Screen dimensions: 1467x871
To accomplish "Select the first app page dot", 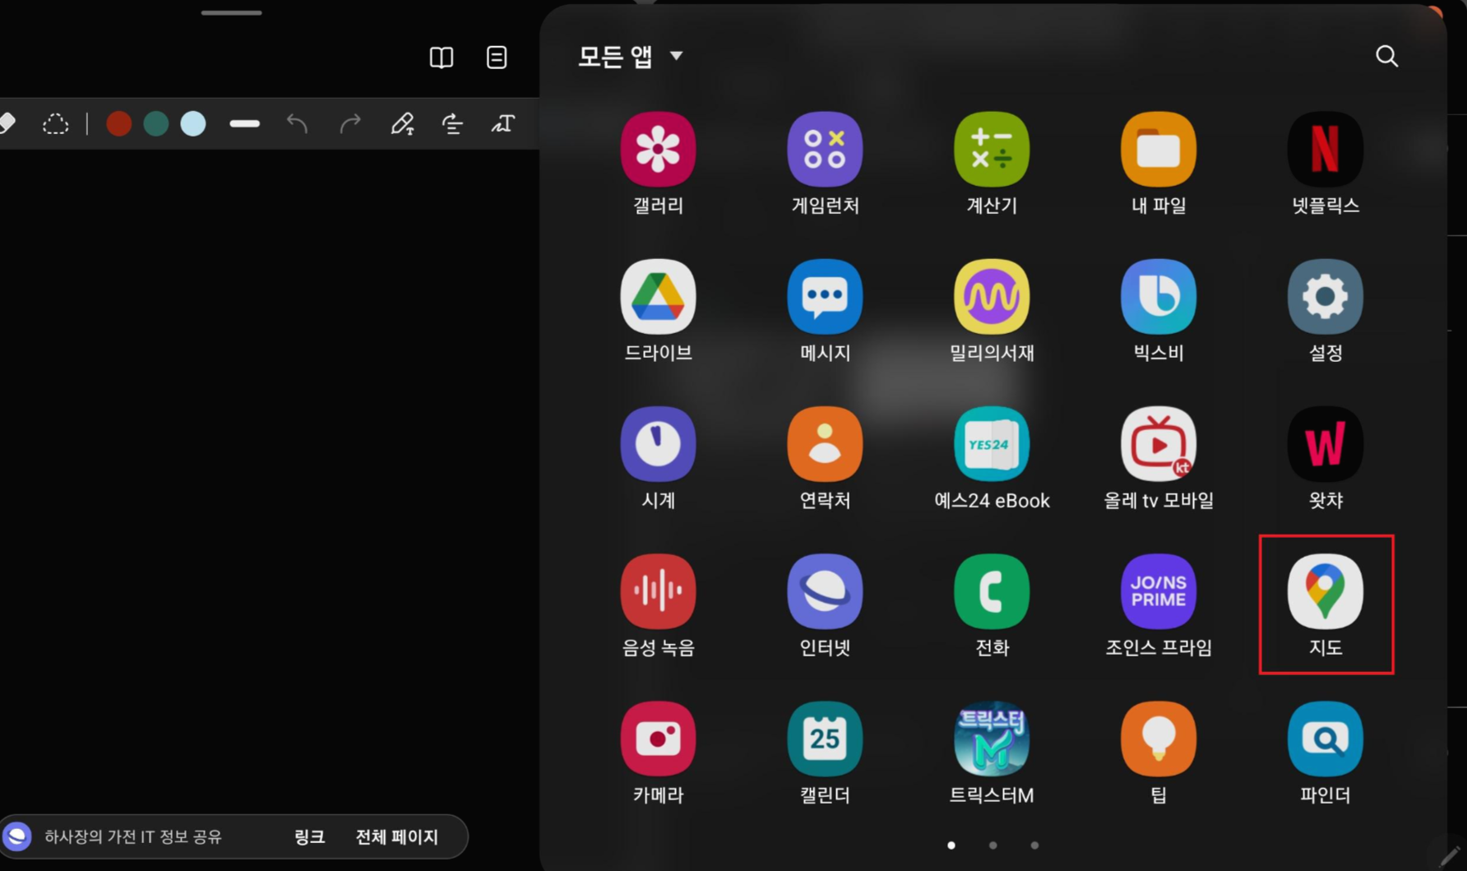I will click(951, 846).
